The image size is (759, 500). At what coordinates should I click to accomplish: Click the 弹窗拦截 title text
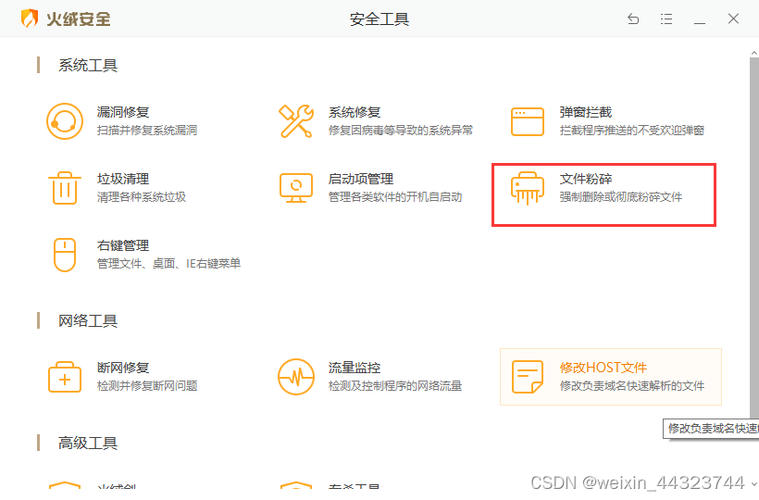[x=586, y=112]
